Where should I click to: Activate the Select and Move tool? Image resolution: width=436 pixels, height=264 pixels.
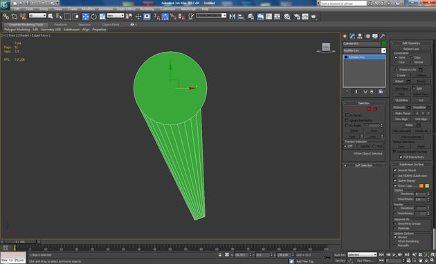(85, 17)
